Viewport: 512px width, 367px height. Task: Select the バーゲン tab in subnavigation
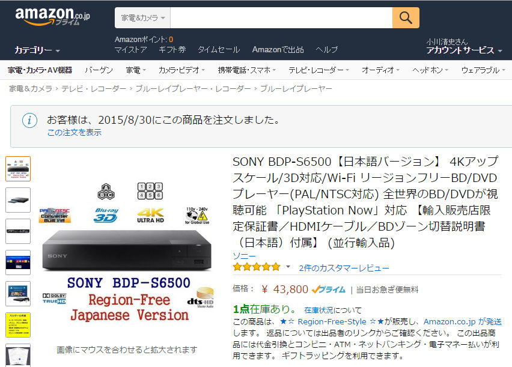pyautogui.click(x=99, y=70)
